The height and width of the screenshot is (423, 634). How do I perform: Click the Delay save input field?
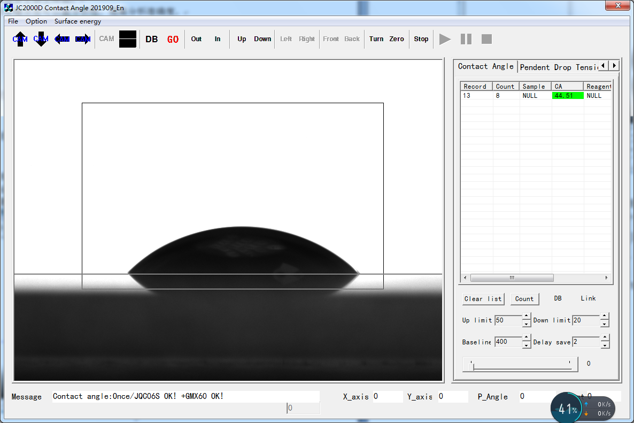586,342
